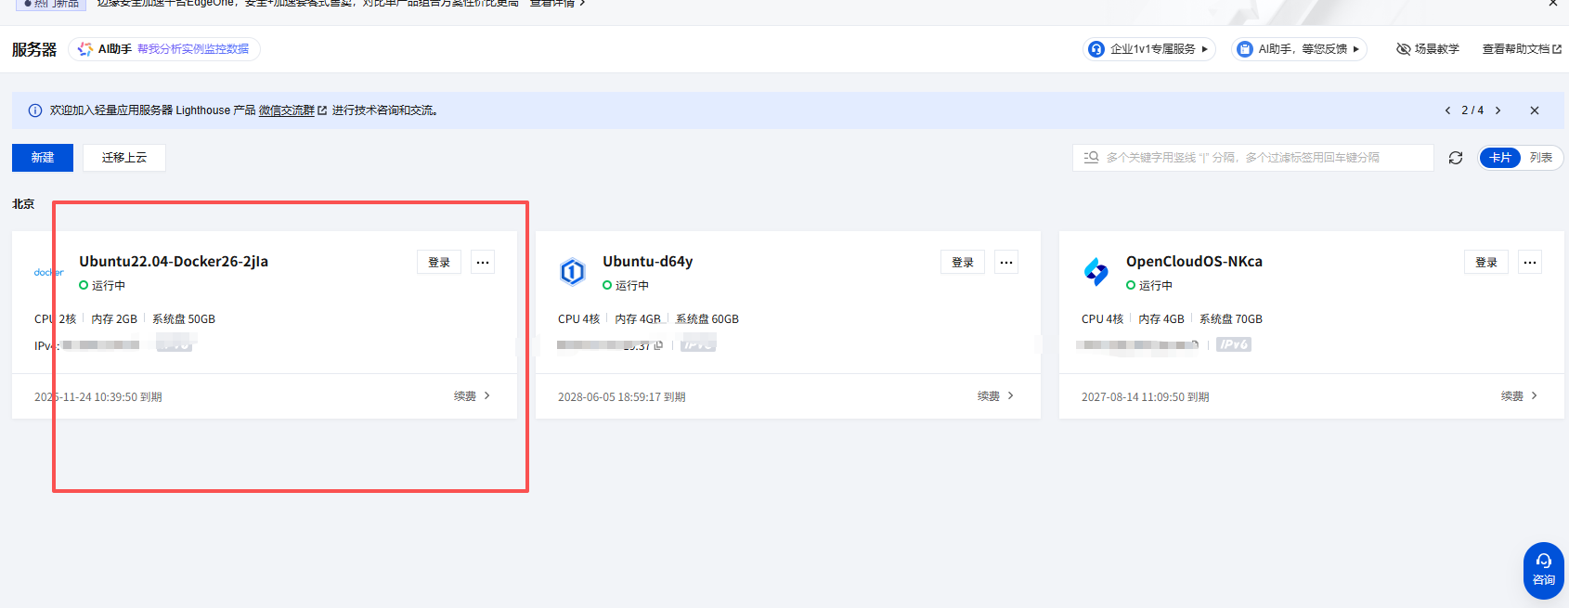
Task: Close the blue notice banner
Action: pyautogui.click(x=1535, y=110)
